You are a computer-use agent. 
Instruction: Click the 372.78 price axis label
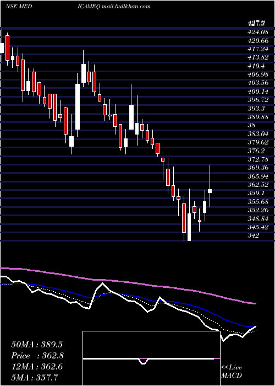coord(258,159)
